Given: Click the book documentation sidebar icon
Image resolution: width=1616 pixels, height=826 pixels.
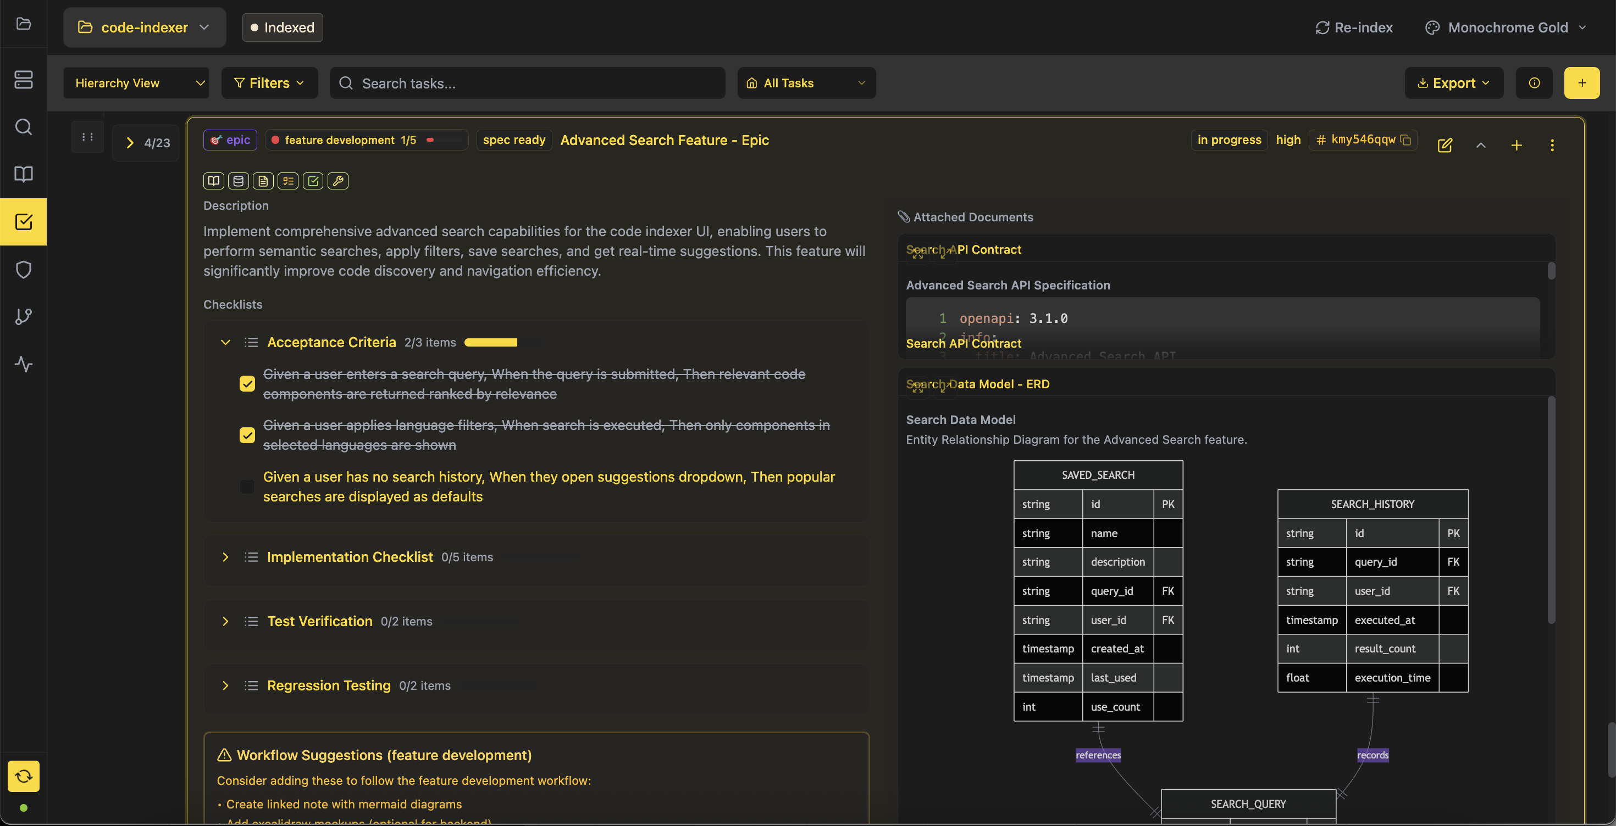Looking at the screenshot, I should (x=23, y=174).
